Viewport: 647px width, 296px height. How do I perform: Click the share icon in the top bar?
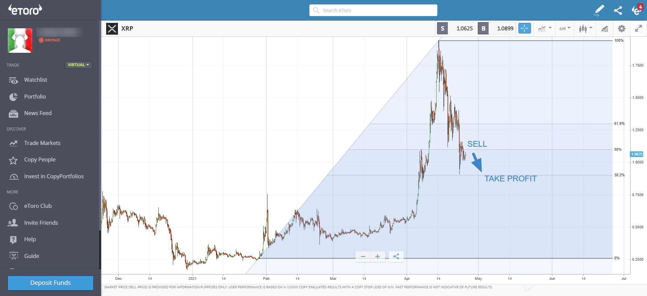618,10
